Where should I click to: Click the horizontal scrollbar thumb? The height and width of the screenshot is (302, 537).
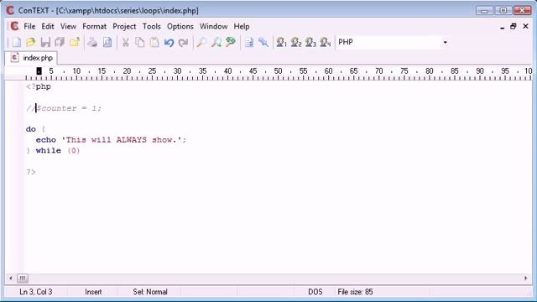[x=23, y=279]
